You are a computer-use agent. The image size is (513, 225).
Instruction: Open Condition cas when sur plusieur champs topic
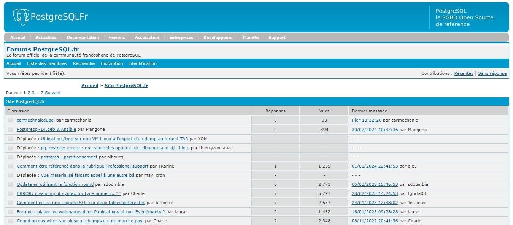[80, 221]
